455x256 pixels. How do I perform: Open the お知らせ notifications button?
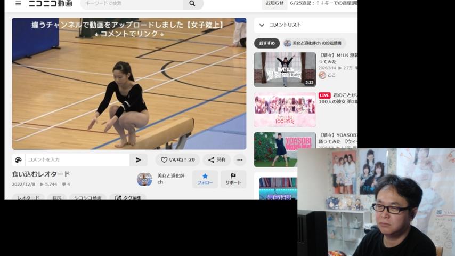pos(274,4)
